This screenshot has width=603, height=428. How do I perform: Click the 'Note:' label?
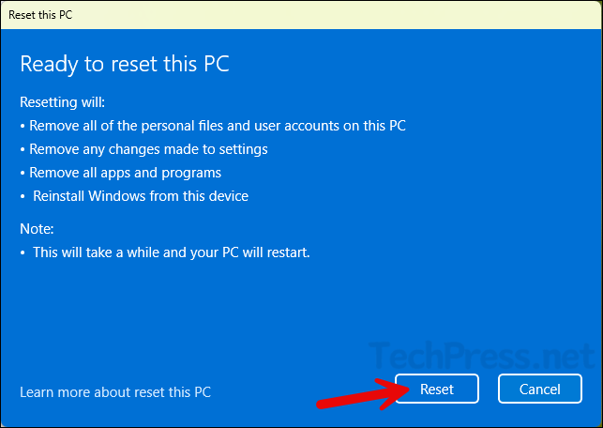38,228
